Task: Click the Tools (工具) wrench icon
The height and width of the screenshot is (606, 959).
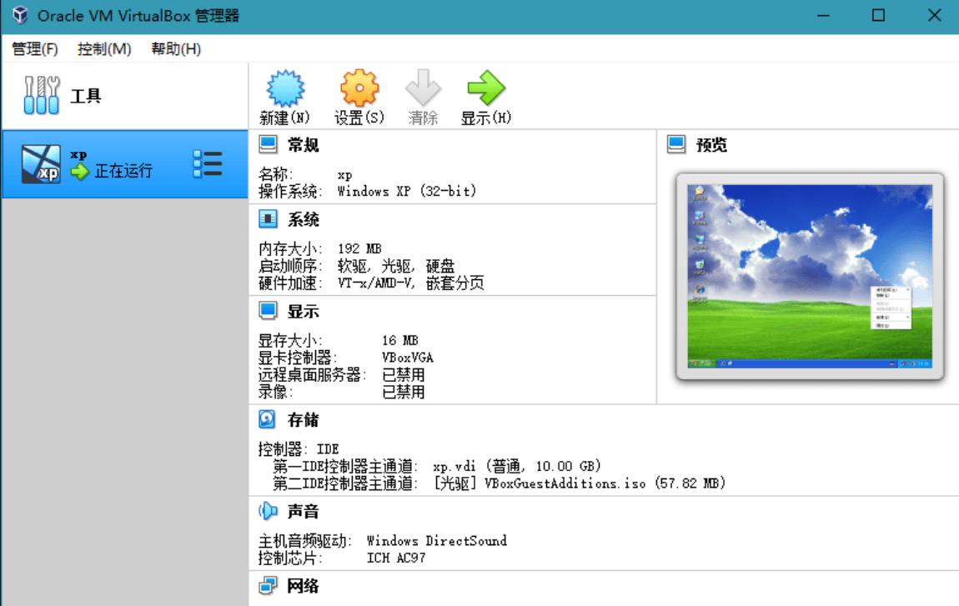Action: (x=41, y=96)
